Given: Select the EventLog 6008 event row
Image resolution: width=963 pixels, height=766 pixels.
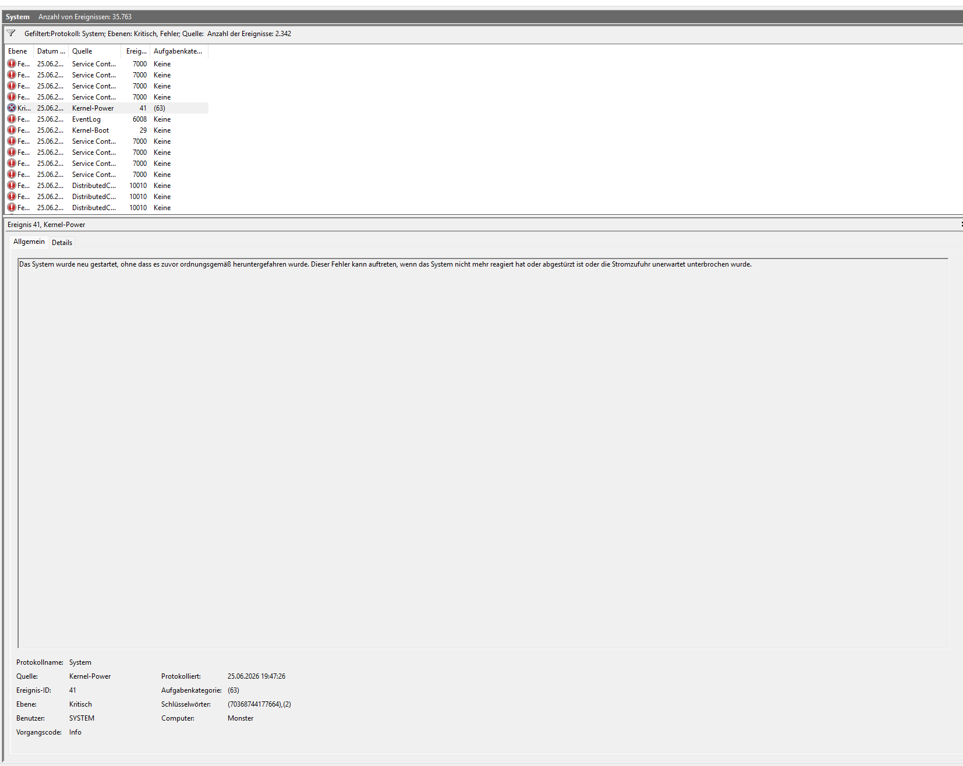Looking at the screenshot, I should 107,119.
